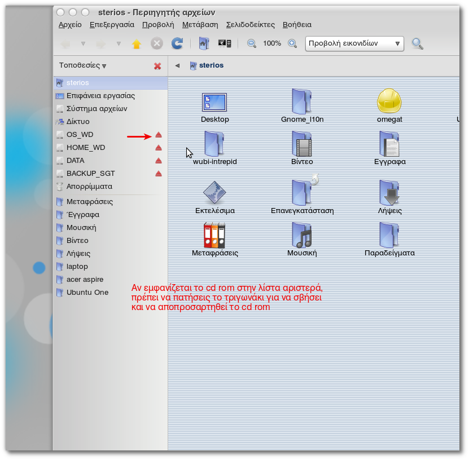Viewport: 469px width, 460px height.
Task: Unmount the BACKUP_SGT volume
Action: click(159, 174)
